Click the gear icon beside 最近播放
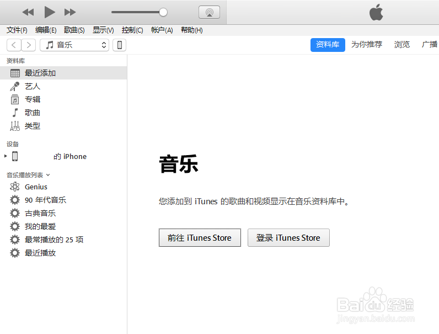The image size is (439, 334). point(15,253)
